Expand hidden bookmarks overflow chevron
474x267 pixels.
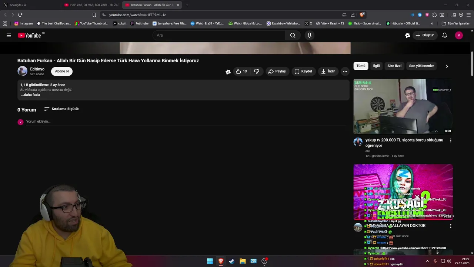pyautogui.click(x=432, y=23)
